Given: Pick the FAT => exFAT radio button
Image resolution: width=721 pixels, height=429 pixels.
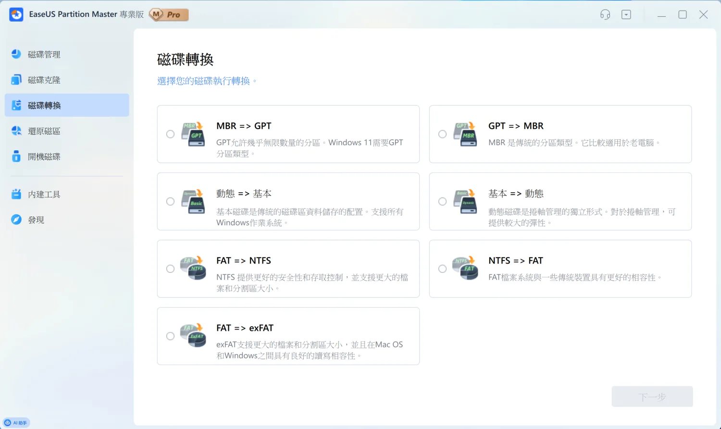Looking at the screenshot, I should 170,336.
